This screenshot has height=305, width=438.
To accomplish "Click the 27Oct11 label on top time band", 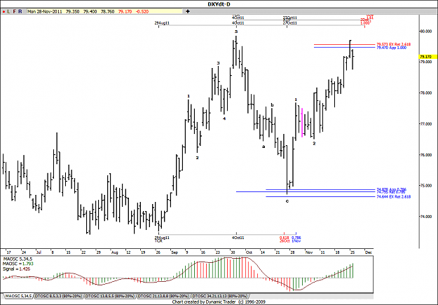I will point(290,23).
